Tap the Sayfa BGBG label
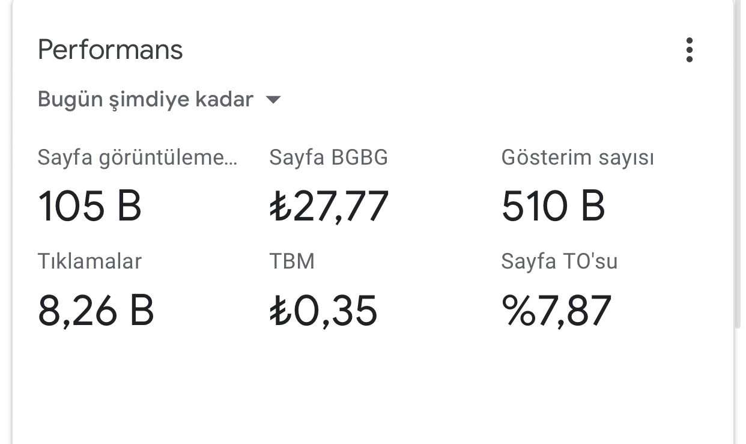The height and width of the screenshot is (444, 746). [329, 157]
